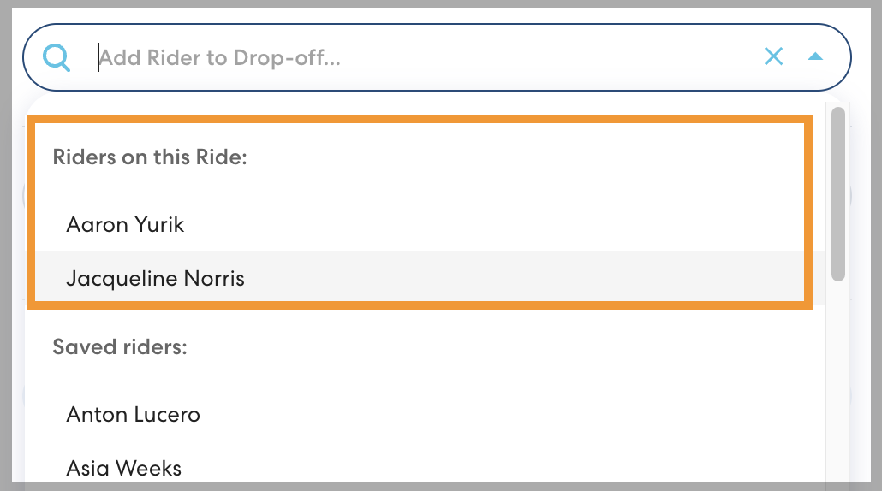Select Aaron Yurik from riders on this ride
This screenshot has width=882, height=491.
(126, 225)
